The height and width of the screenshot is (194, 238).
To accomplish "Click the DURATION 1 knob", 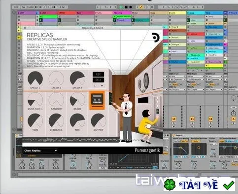I will pos(35,99).
